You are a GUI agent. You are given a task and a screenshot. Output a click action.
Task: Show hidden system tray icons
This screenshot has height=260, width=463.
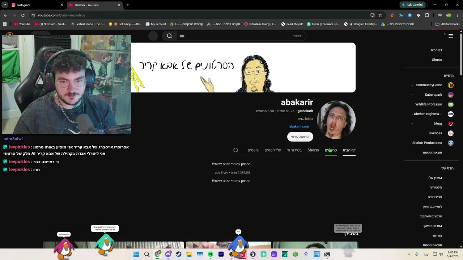point(409,254)
